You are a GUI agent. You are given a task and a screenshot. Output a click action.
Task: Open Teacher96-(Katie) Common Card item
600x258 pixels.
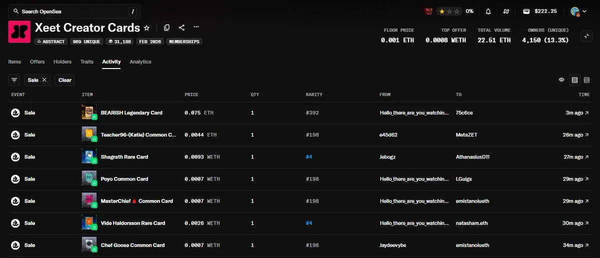click(x=138, y=135)
